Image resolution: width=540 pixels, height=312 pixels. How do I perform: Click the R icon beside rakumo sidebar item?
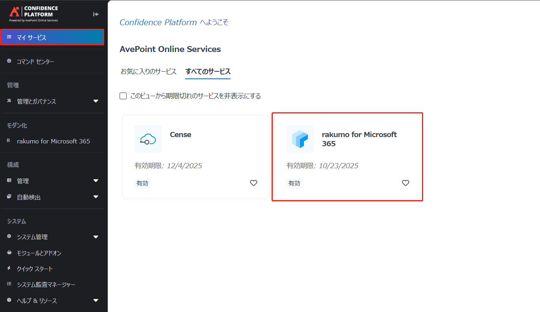(9, 141)
